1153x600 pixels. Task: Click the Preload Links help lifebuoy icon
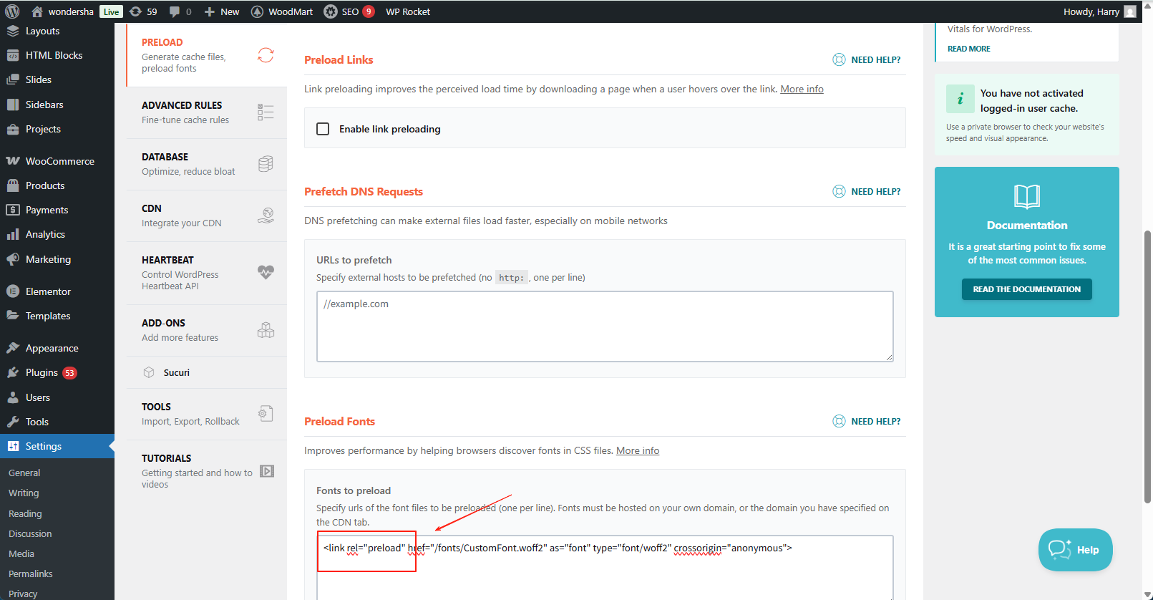[x=839, y=59]
